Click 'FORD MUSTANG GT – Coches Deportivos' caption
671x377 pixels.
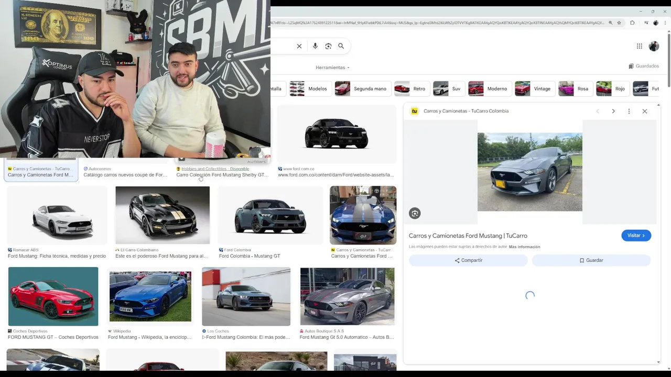click(x=53, y=337)
